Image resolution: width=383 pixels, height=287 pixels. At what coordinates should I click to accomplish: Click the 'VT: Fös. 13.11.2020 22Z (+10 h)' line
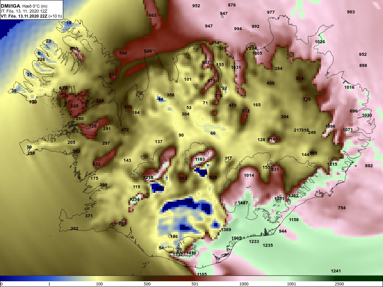31,16
